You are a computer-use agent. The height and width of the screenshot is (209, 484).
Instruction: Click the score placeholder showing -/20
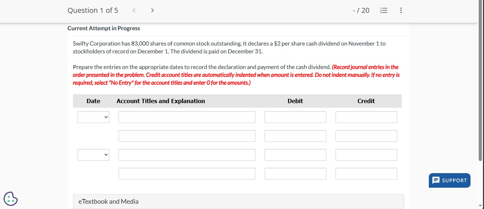pos(361,10)
